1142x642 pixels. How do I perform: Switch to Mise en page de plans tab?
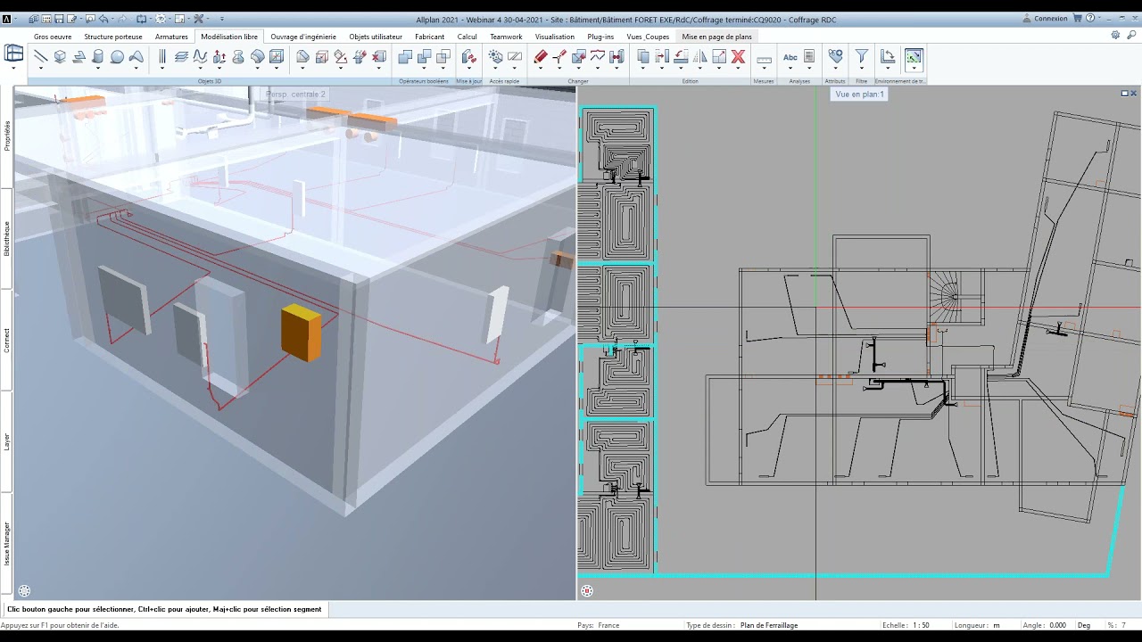click(x=716, y=37)
